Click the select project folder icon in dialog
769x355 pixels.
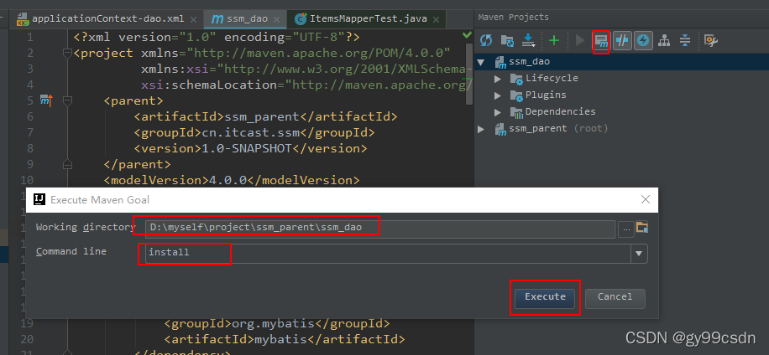click(642, 227)
